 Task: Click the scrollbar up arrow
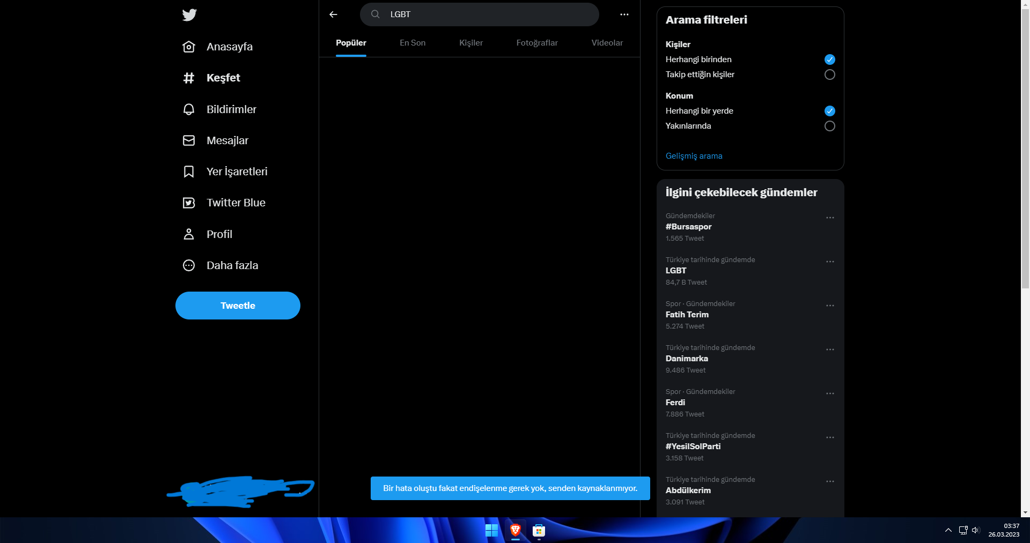(x=1025, y=4)
